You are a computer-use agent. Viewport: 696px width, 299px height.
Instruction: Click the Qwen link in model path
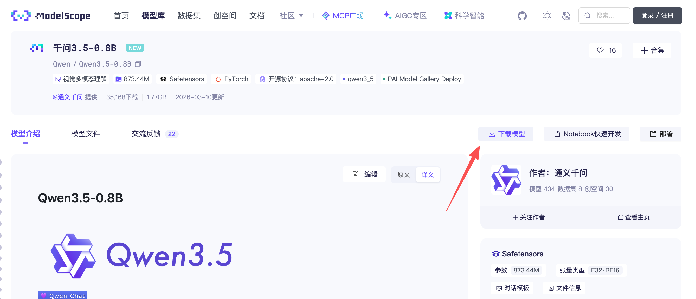point(62,64)
